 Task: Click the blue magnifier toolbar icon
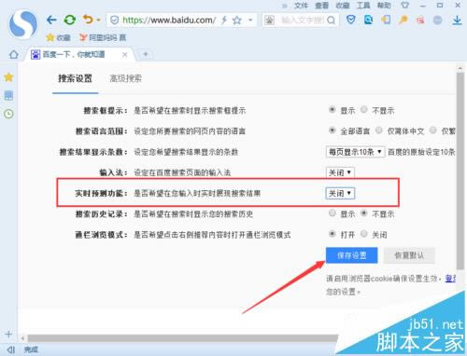pyautogui.click(x=369, y=21)
